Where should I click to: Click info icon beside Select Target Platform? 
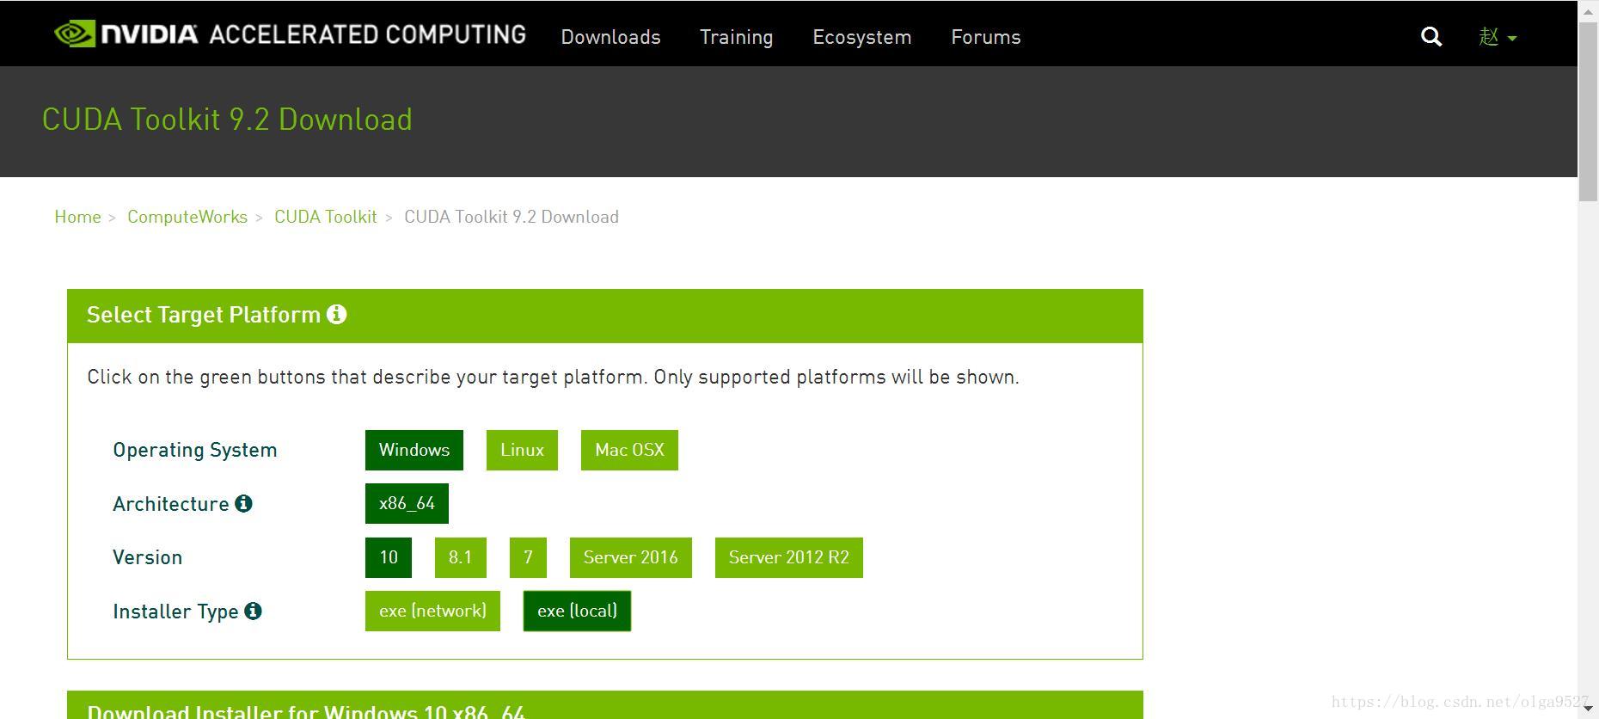click(337, 314)
